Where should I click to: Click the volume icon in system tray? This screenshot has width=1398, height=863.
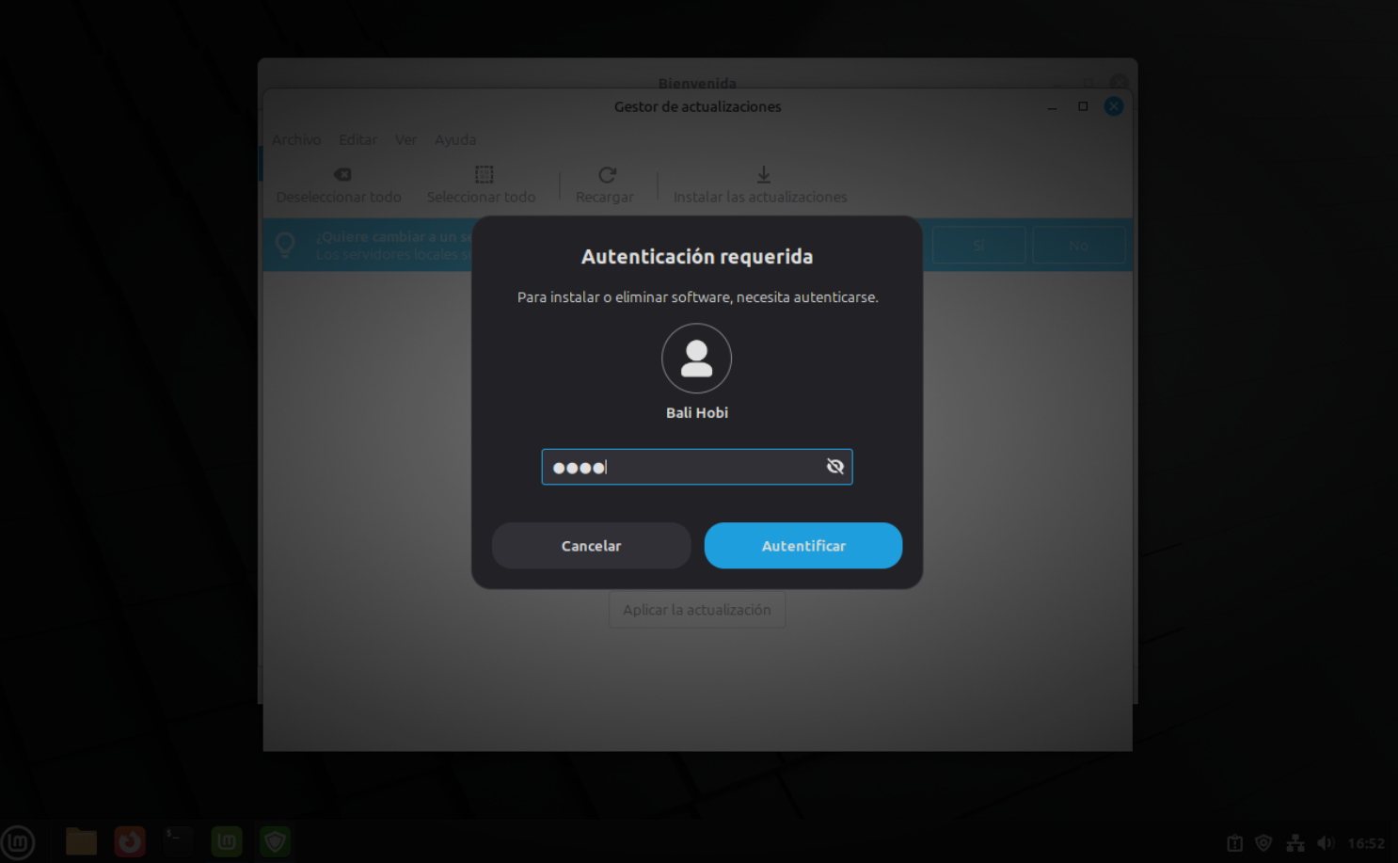point(1326,843)
